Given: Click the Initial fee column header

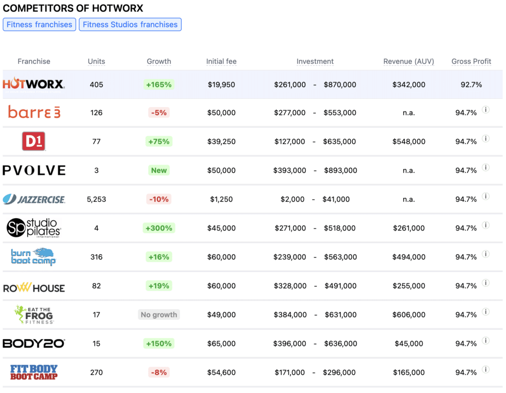Looking at the screenshot, I should tap(221, 61).
